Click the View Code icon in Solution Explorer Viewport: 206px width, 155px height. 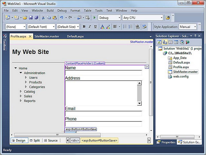coord(170,42)
